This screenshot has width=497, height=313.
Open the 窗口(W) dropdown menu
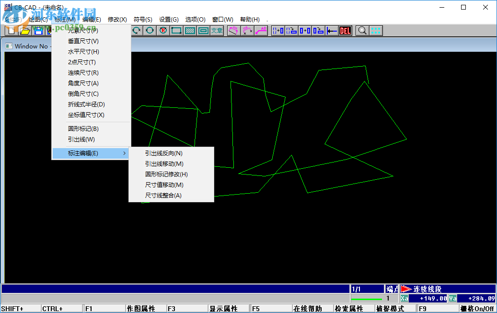pos(221,19)
